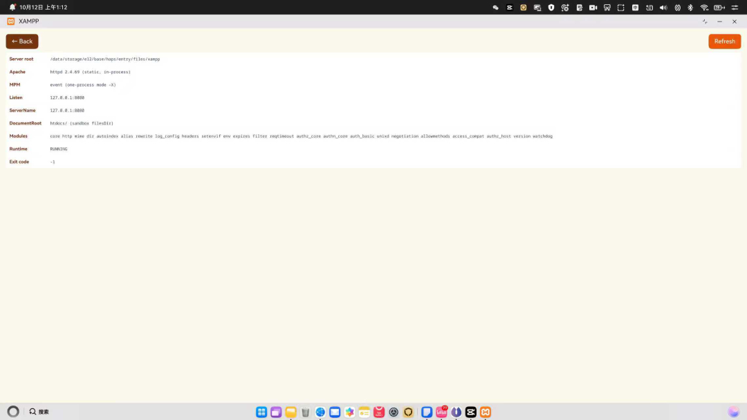Click the date and time in the status bar
This screenshot has width=747, height=420.
point(44,8)
